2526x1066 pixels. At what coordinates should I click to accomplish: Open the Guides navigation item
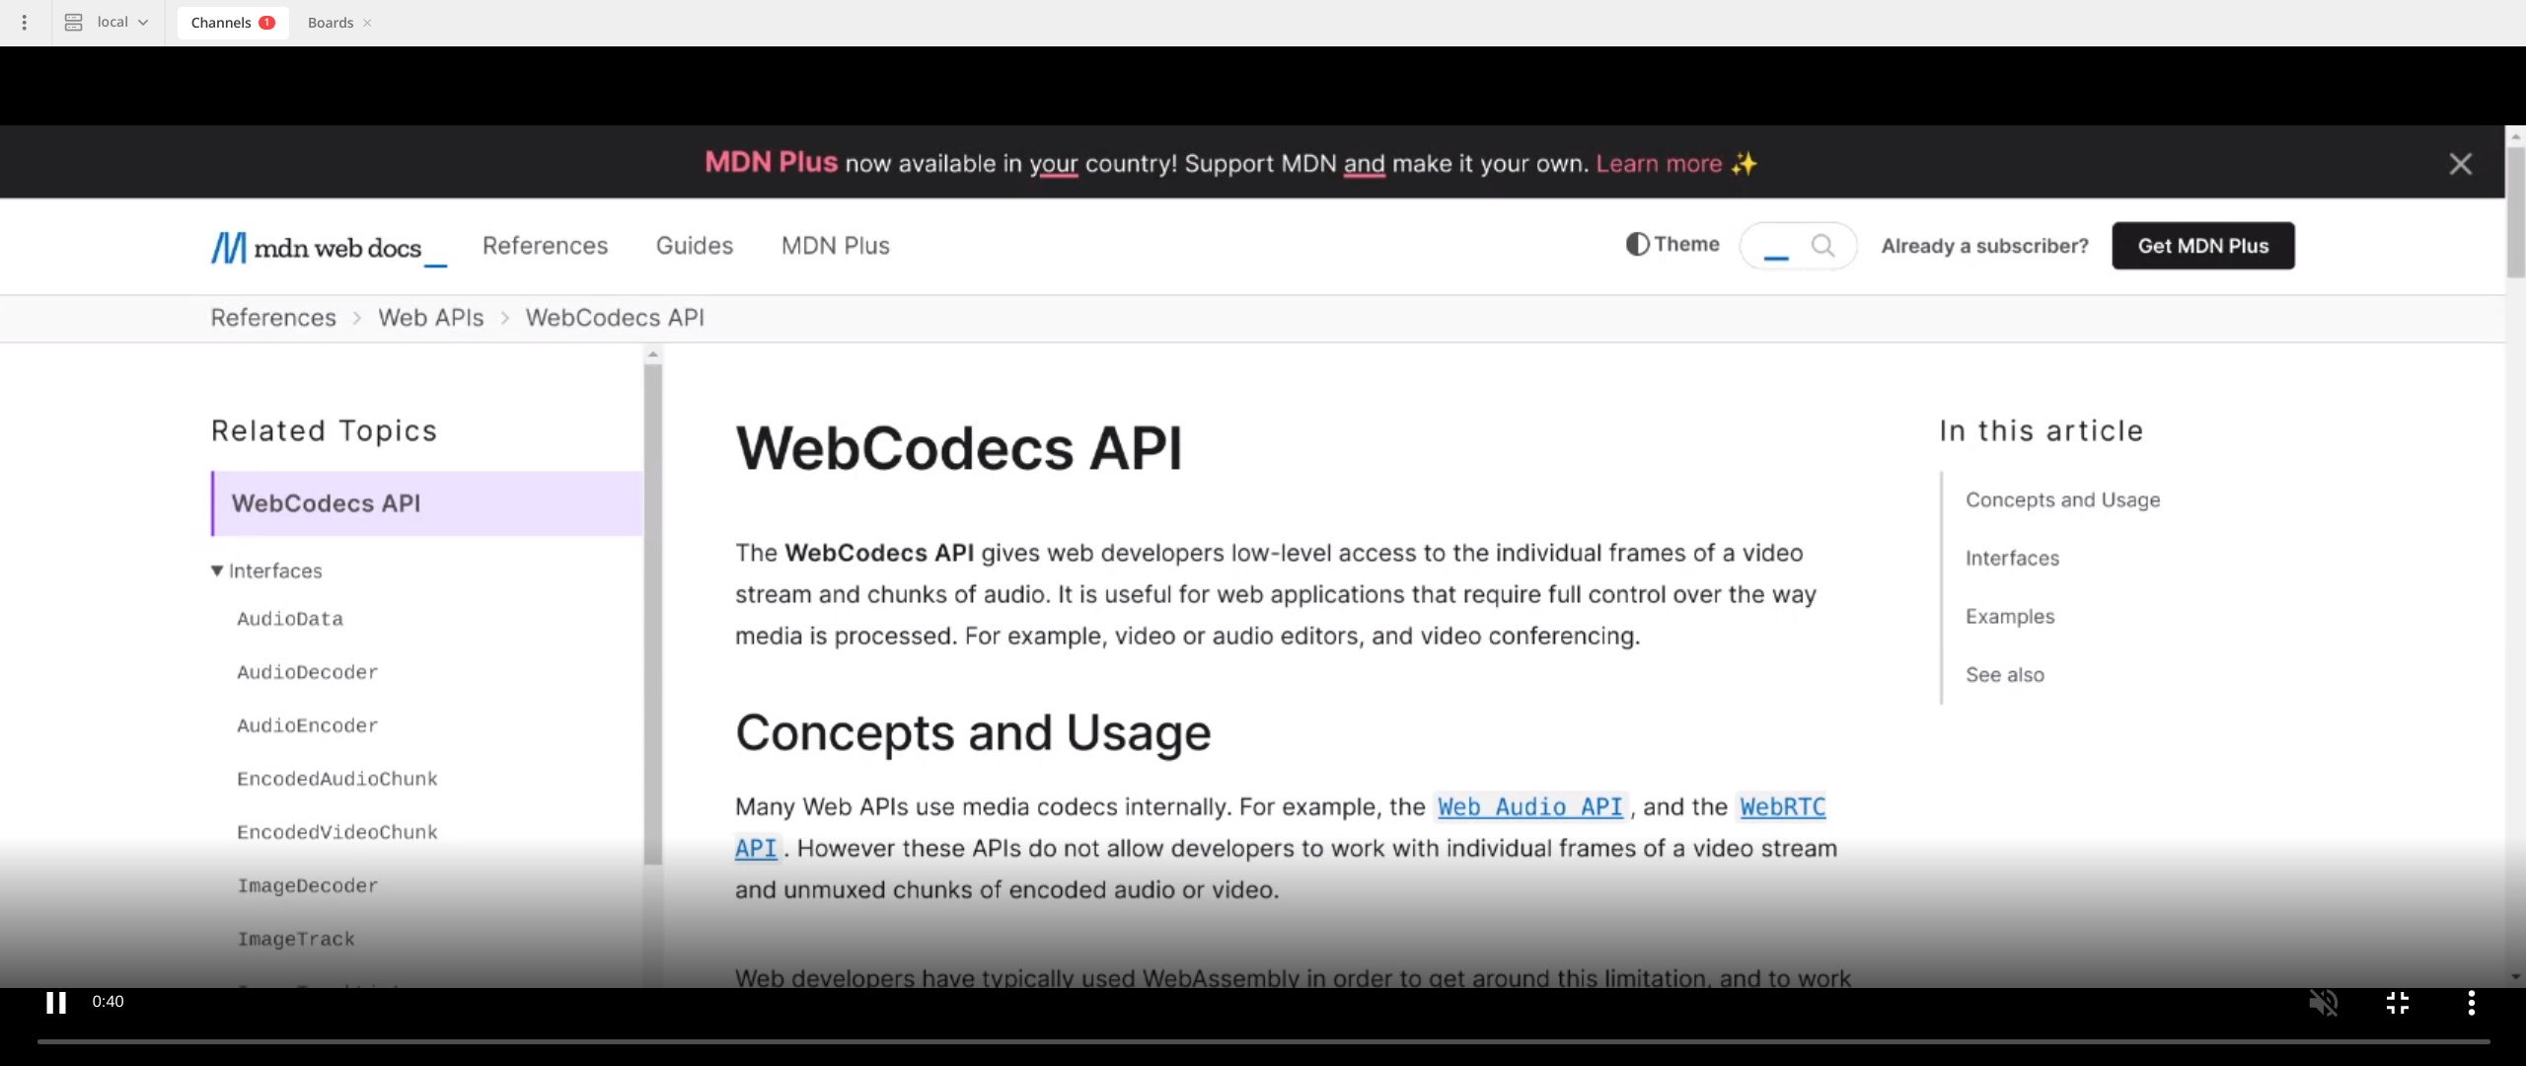(x=694, y=246)
